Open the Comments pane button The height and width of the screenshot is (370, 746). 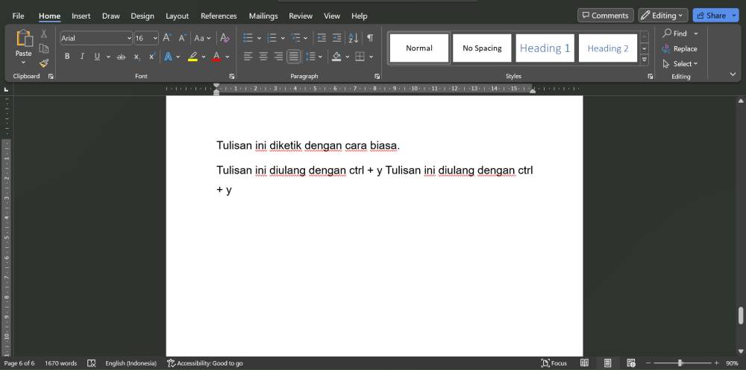[606, 16]
